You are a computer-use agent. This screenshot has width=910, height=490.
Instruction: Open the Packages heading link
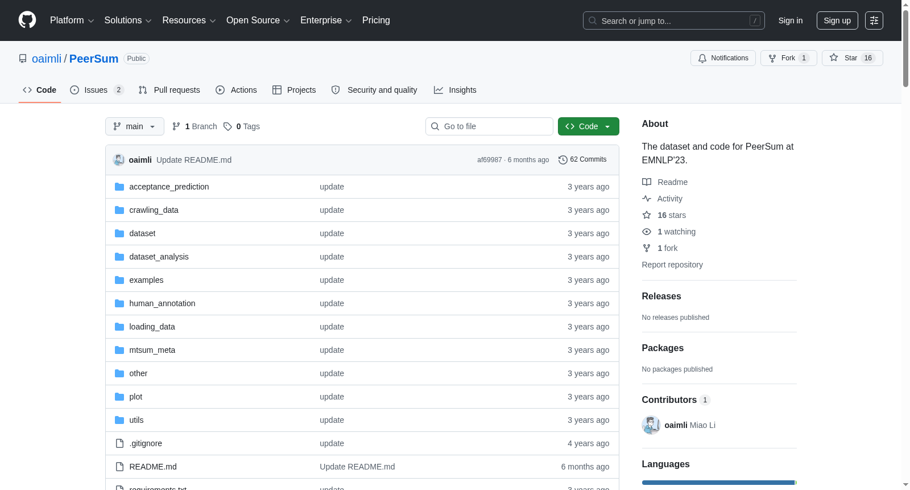click(663, 348)
